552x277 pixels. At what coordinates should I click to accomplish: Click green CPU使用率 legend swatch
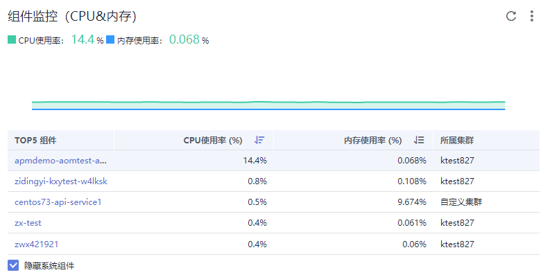[x=11, y=40]
